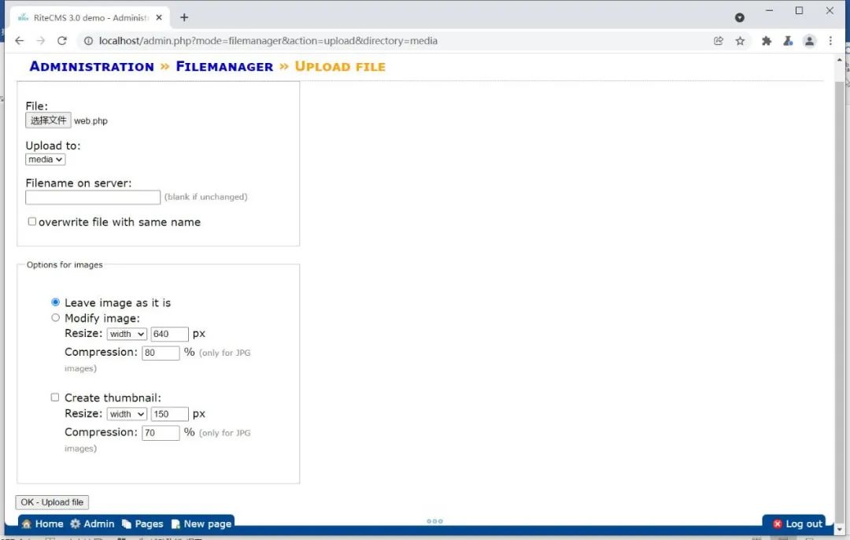
Task: Click the scrollbar down arrow
Action: click(840, 529)
